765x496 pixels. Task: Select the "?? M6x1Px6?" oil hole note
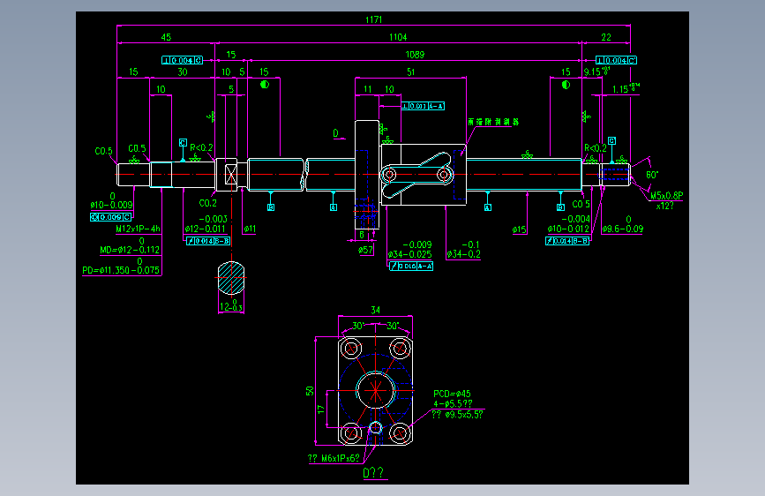[334, 458]
